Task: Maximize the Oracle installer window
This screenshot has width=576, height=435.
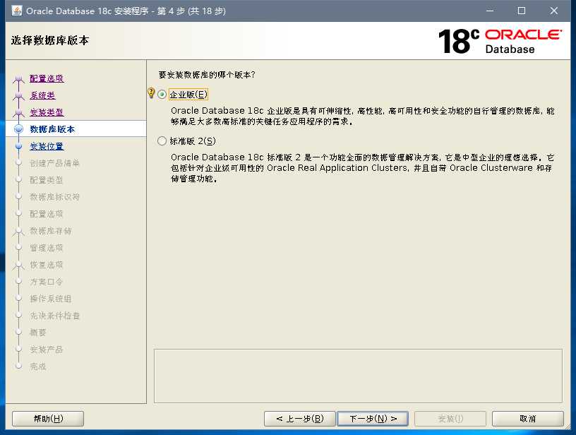Action: pyautogui.click(x=521, y=11)
